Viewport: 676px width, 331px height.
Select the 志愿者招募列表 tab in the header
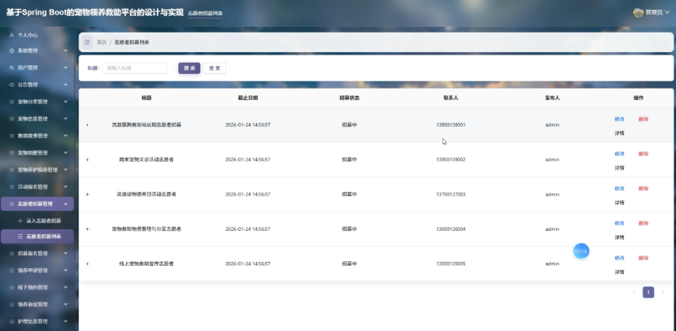tap(205, 13)
